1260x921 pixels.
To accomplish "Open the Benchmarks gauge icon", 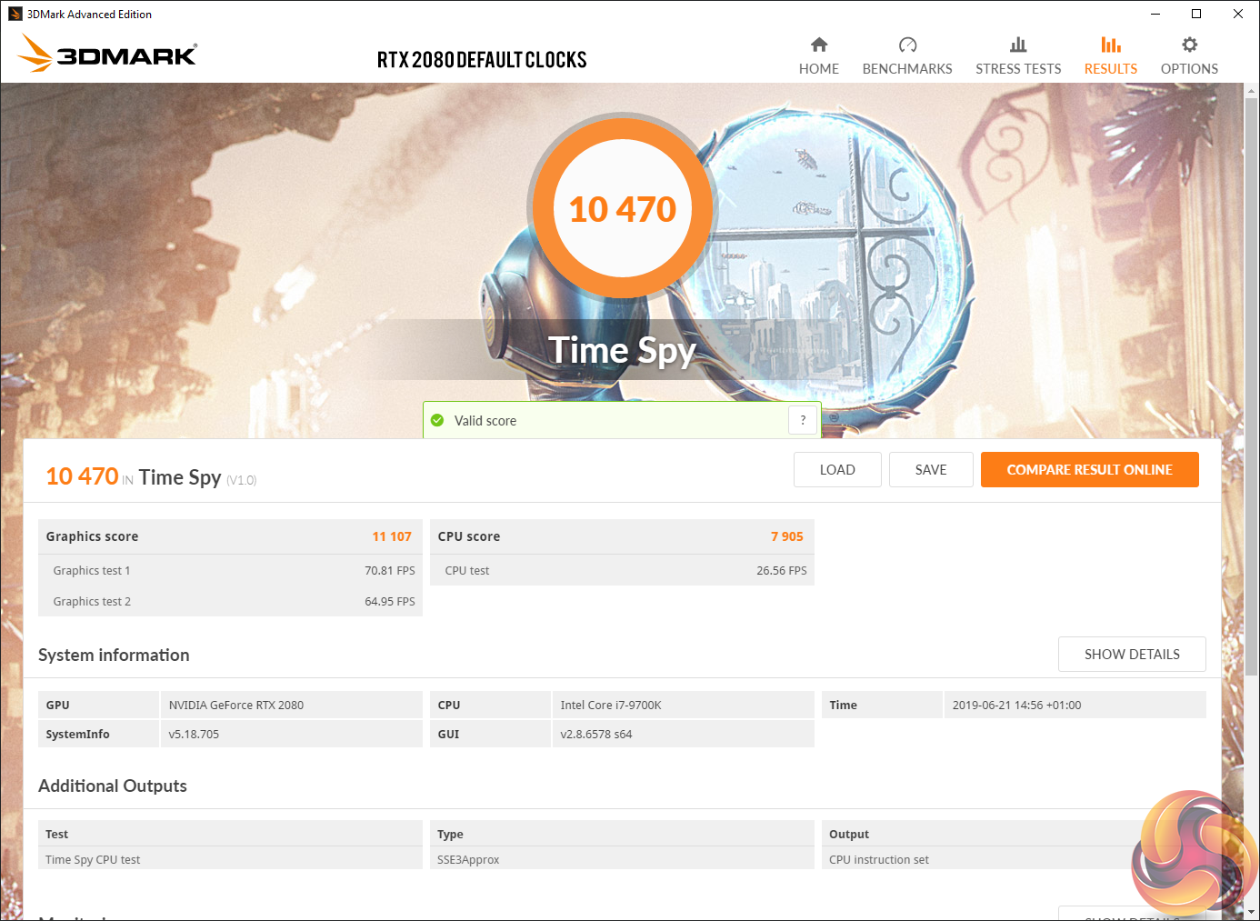I will click(907, 45).
